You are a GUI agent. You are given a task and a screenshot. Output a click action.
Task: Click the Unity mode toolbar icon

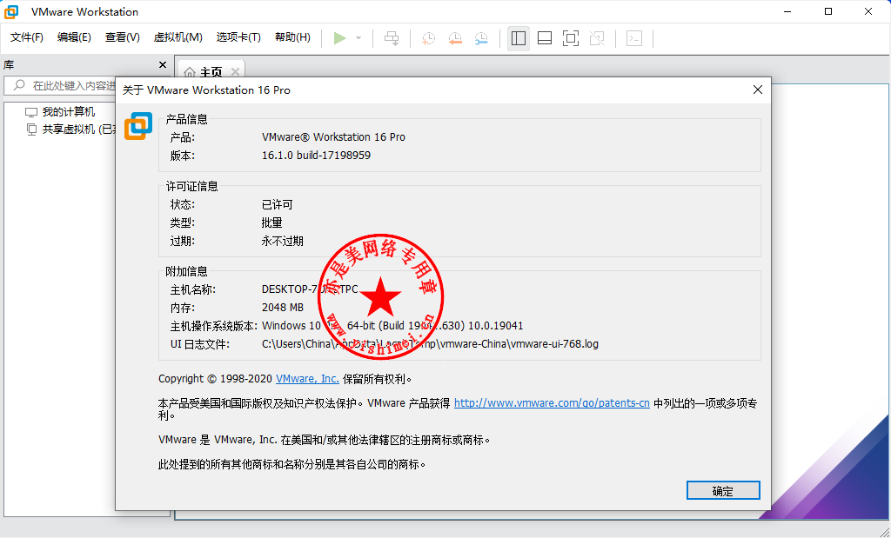click(597, 38)
